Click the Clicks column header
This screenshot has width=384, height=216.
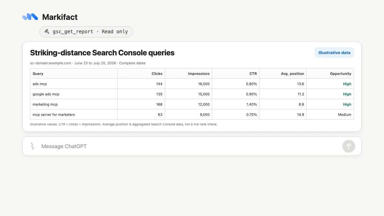click(x=141, y=74)
